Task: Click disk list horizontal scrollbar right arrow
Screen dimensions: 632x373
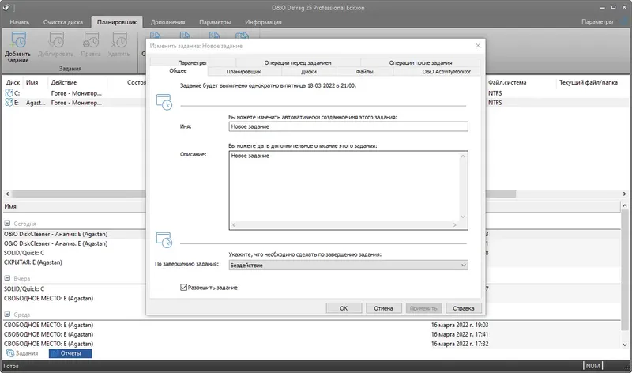Action: pos(624,194)
